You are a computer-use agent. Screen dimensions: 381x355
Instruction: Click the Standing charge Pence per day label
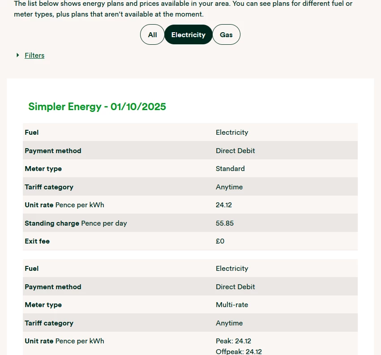tap(76, 223)
